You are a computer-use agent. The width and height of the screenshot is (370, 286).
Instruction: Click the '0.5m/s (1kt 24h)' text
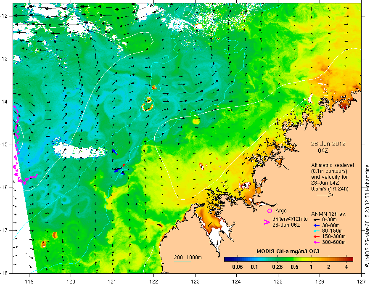(330, 189)
